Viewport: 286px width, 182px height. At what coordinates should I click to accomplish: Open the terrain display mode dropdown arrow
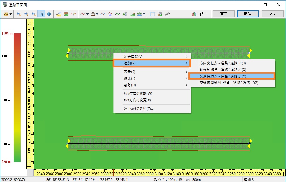pyautogui.click(x=10, y=14)
